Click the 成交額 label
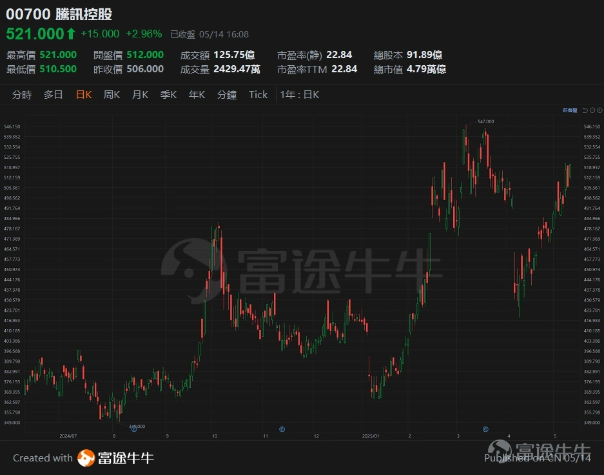 195,55
